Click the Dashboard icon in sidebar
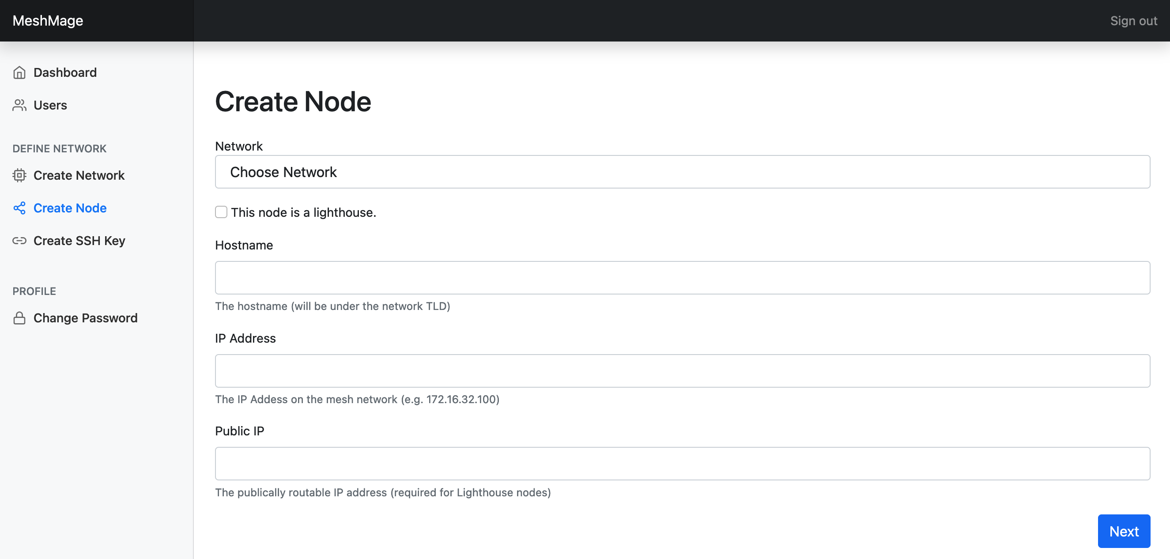Viewport: 1170px width, 559px height. tap(19, 72)
